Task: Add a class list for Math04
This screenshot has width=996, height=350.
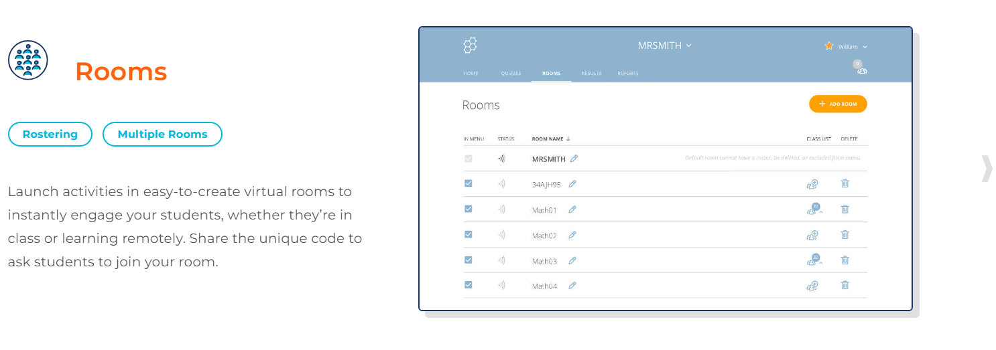Action: click(812, 285)
